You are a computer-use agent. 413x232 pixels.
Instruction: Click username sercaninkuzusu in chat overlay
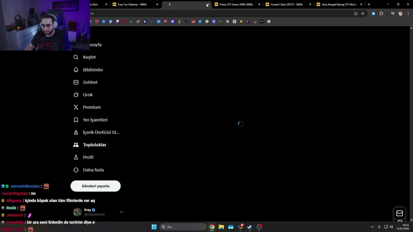pos(25,186)
